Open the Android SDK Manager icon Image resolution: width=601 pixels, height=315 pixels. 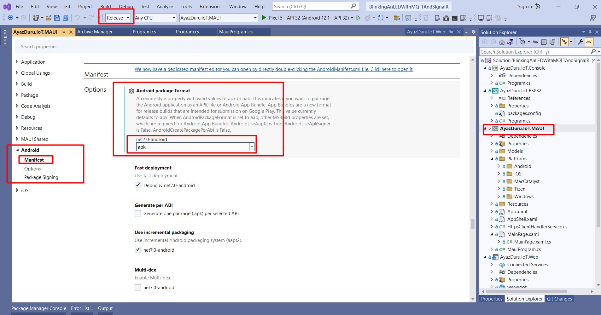click(446, 18)
